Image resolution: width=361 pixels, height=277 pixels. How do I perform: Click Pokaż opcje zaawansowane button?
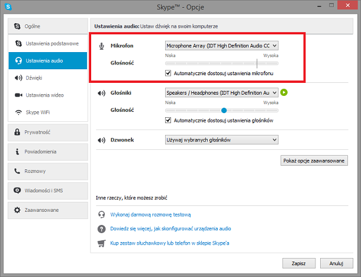314,160
